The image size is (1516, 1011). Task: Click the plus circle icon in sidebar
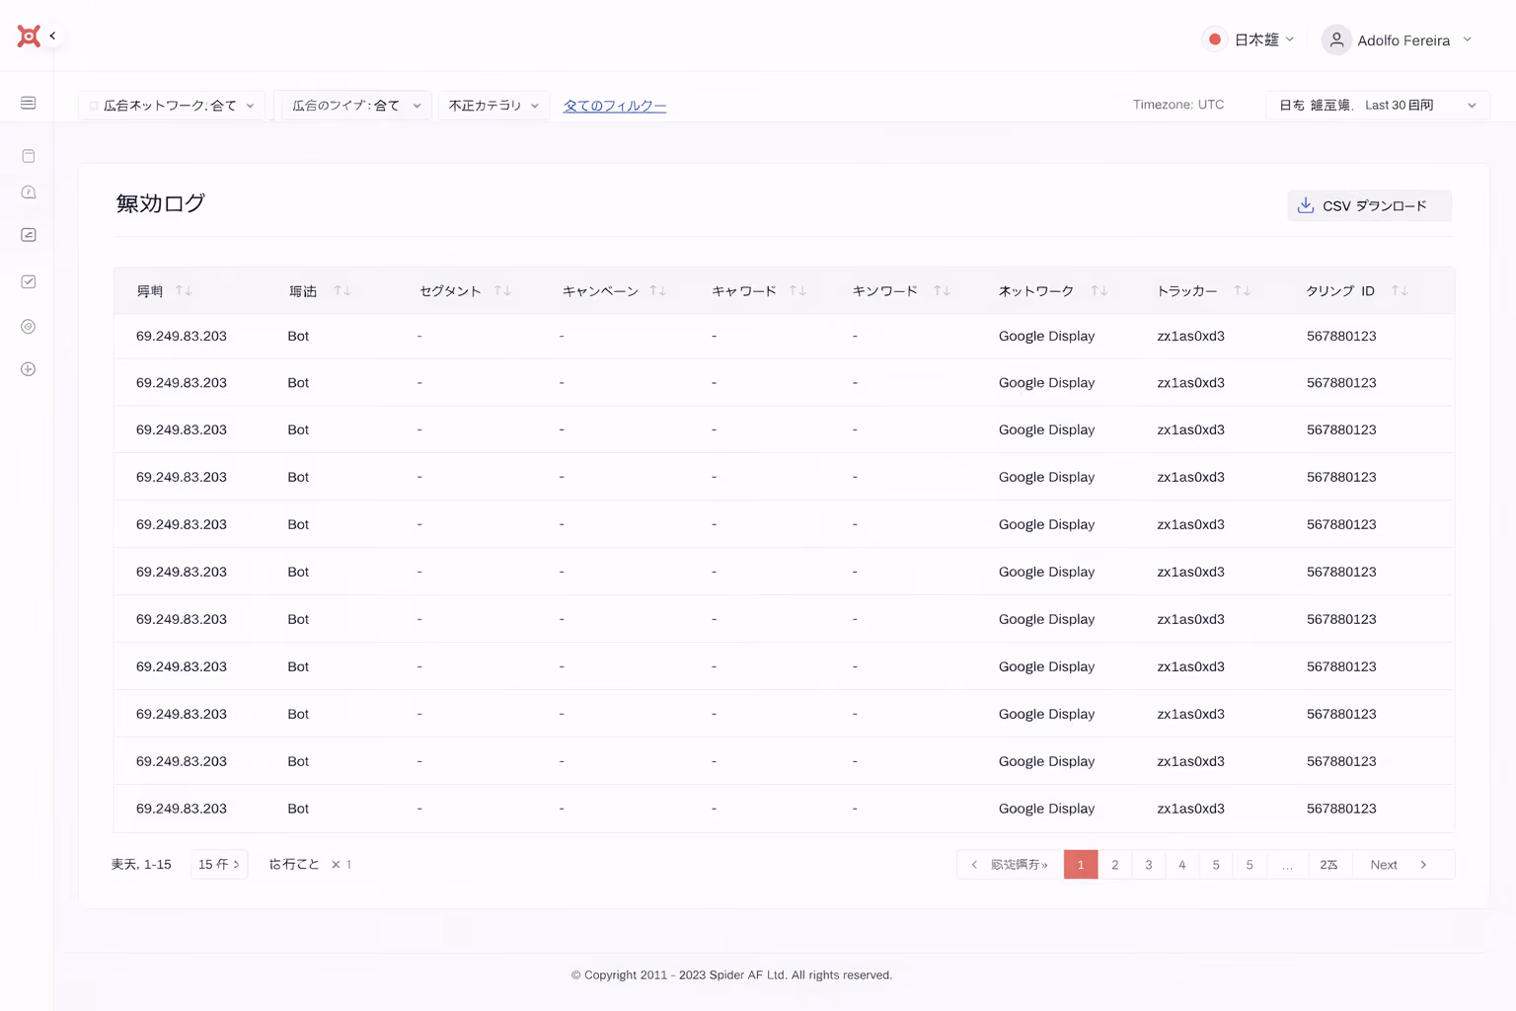point(28,369)
